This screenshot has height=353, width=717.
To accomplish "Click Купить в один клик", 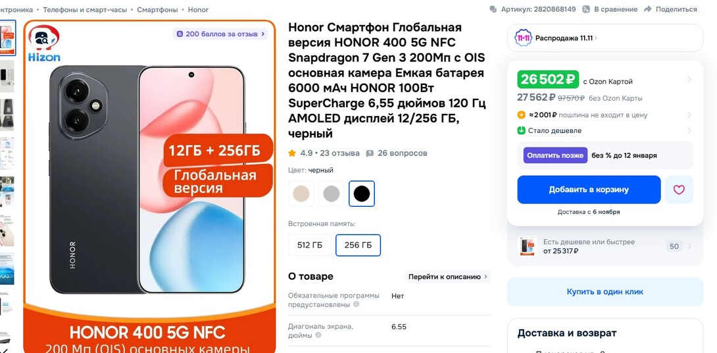I will point(605,292).
